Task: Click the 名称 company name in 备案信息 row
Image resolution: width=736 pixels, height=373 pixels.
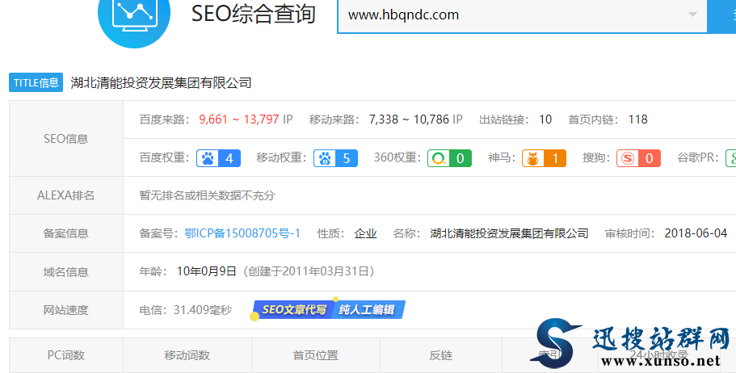Action: pos(509,233)
